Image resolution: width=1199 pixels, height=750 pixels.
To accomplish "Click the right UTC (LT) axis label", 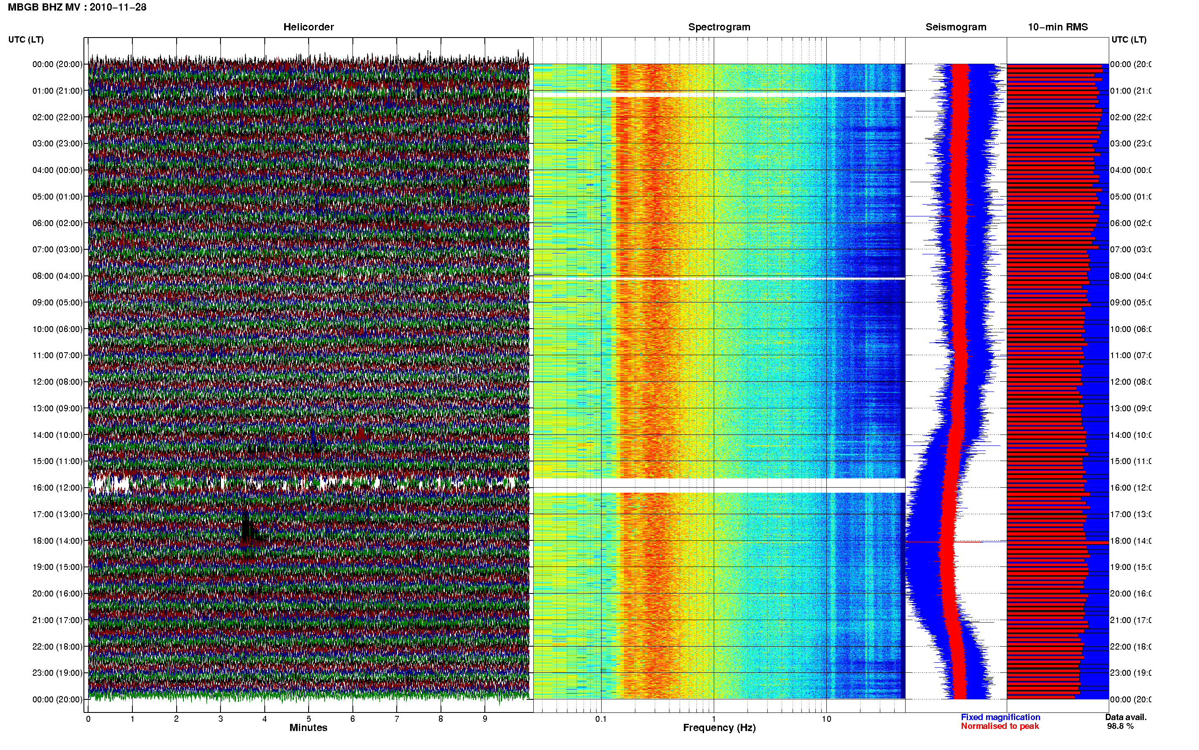I will click(x=1129, y=40).
